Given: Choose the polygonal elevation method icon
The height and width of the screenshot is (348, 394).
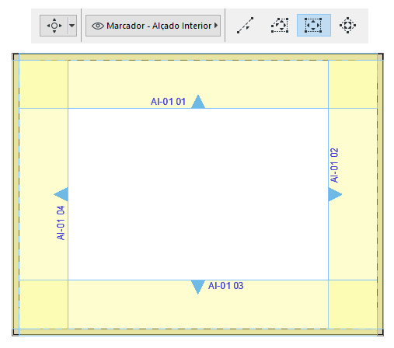Looking at the screenshot, I should (280, 26).
